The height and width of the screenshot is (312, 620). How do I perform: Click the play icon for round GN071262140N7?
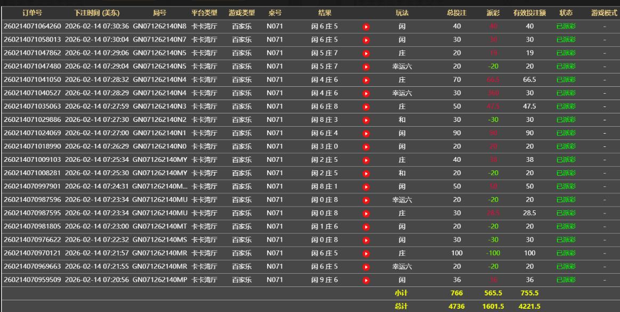[366, 40]
